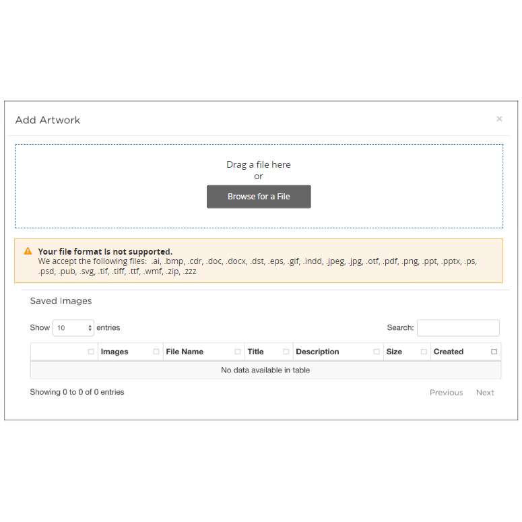Click the sort icon in the Size column
This screenshot has height=522, width=522.
coord(424,352)
